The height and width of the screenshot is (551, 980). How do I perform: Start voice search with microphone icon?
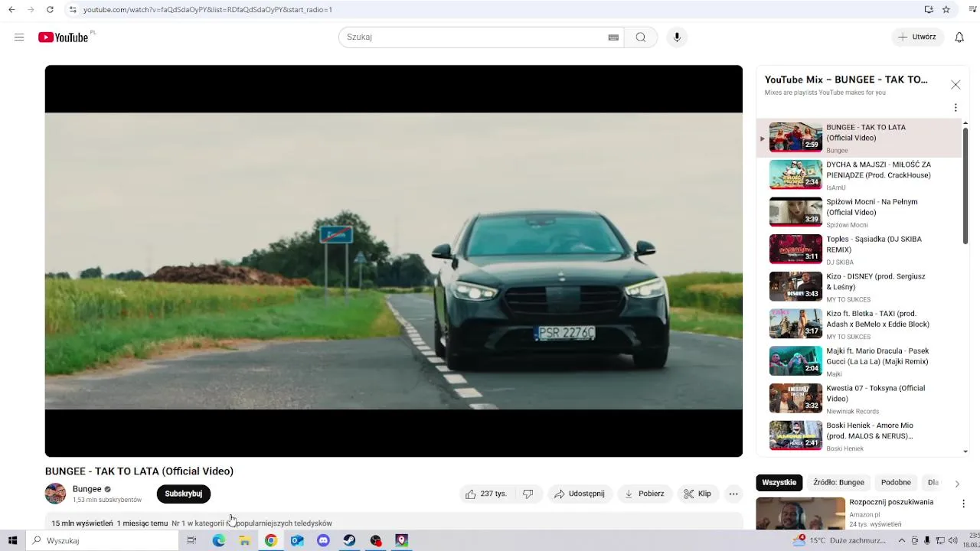(x=677, y=37)
